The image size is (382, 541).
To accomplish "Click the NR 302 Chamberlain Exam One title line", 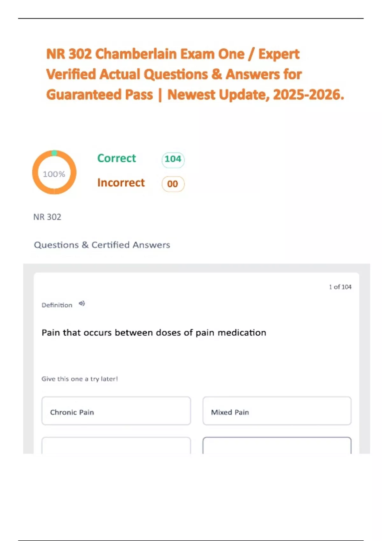I will 173,54.
